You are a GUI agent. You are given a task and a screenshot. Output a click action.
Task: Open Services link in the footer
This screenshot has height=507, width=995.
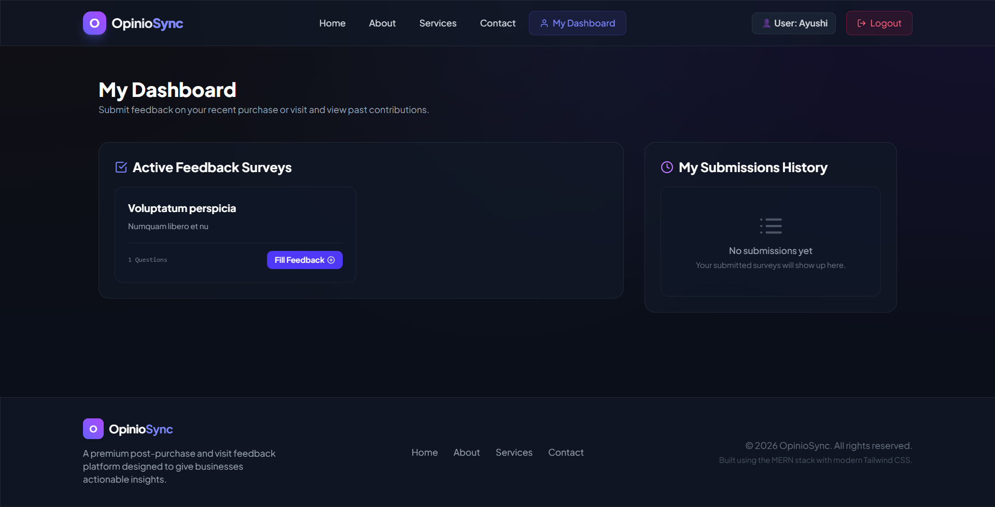click(514, 453)
